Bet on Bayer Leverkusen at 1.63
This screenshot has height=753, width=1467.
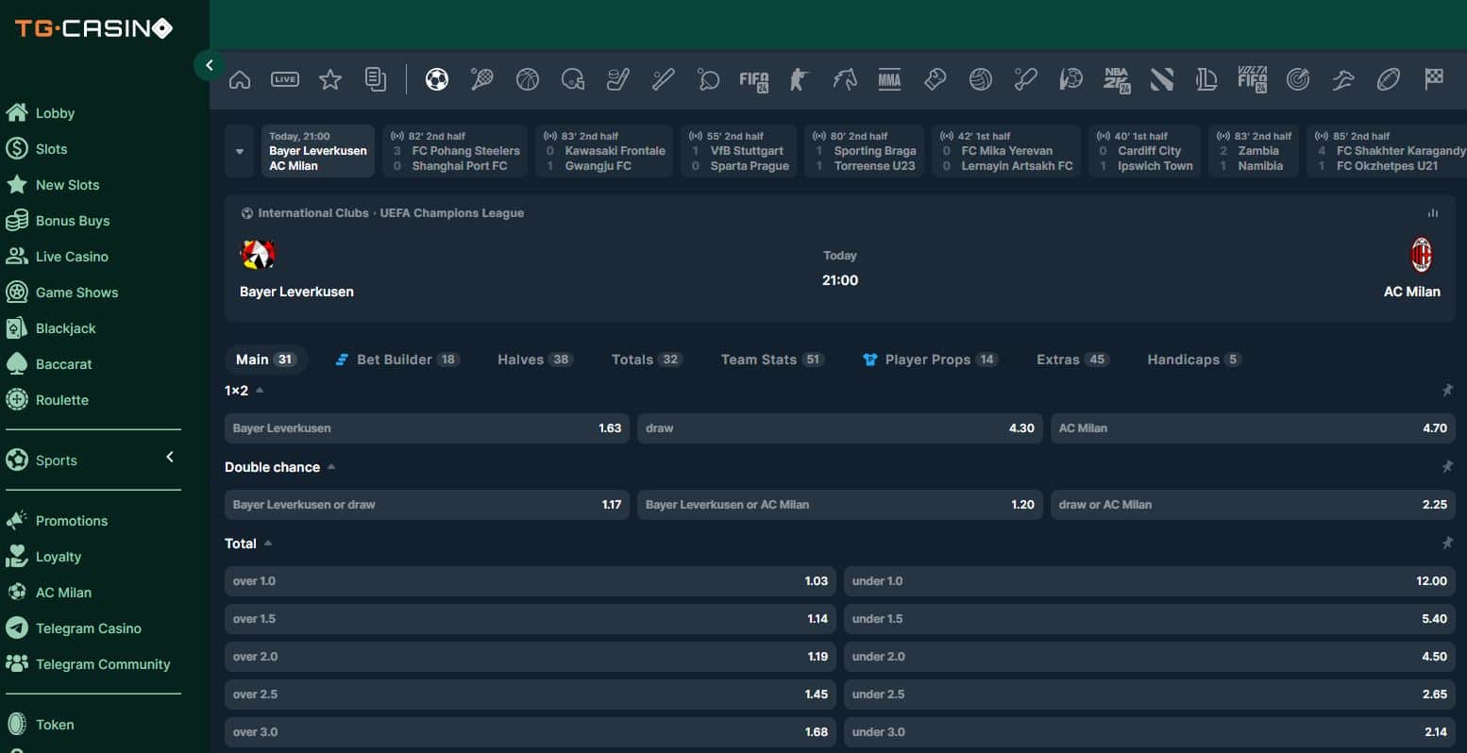click(427, 428)
